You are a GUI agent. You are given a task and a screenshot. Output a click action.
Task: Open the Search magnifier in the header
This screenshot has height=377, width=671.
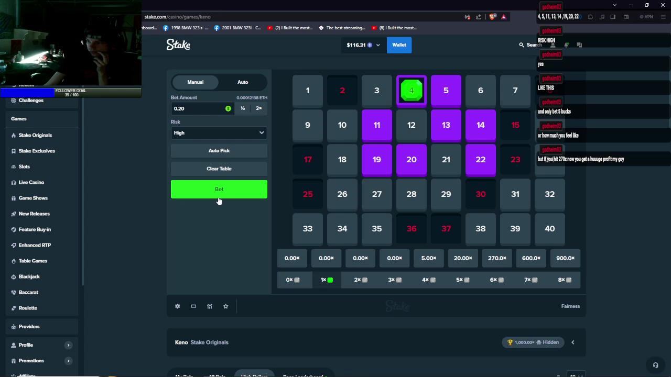point(522,45)
